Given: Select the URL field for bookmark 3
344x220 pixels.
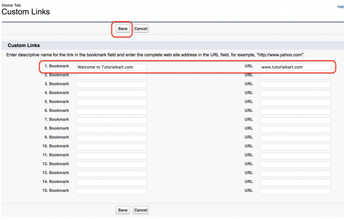Looking at the screenshot, I should (x=296, y=85).
